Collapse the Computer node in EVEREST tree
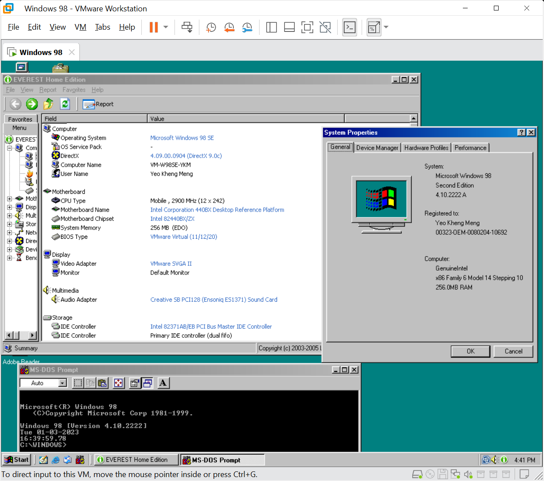Image resolution: width=544 pixels, height=481 pixels. [x=10, y=148]
